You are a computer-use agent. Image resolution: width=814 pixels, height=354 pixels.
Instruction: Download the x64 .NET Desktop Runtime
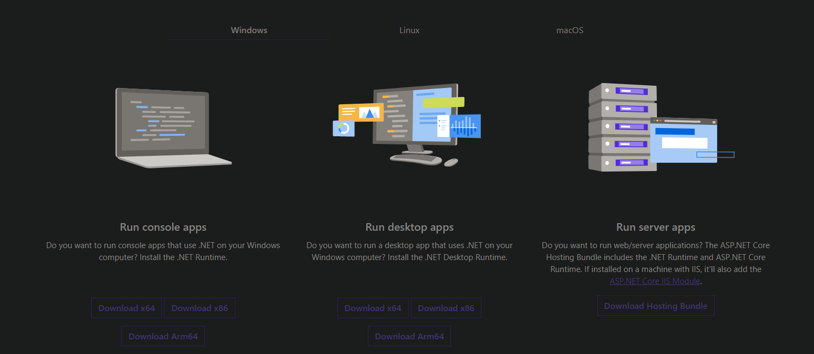coord(373,308)
